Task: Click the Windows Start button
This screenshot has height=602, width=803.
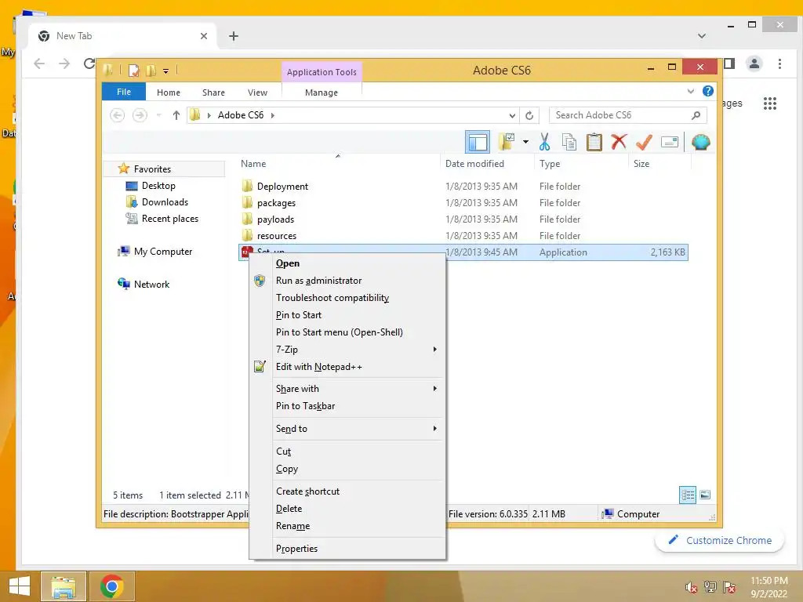Action: click(x=20, y=586)
